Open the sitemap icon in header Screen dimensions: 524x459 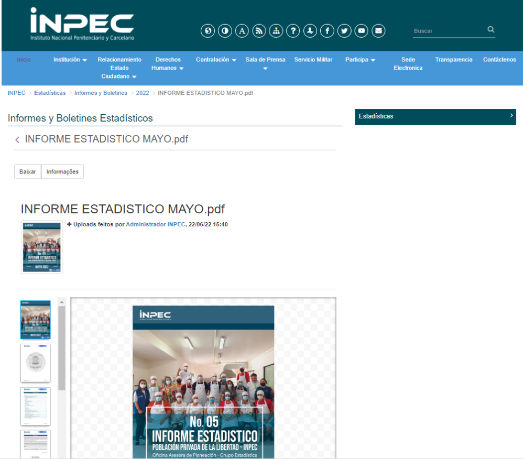point(276,31)
